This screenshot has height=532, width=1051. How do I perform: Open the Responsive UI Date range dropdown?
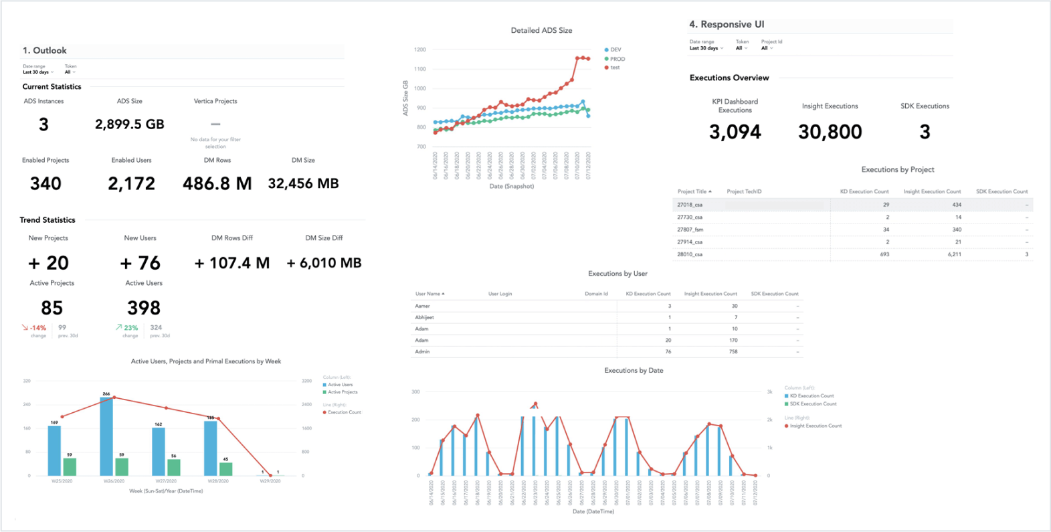click(x=706, y=48)
